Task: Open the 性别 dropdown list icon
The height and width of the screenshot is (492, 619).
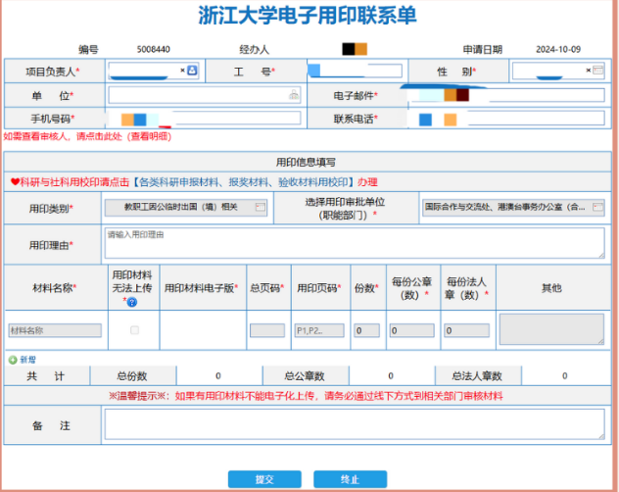Action: coord(597,71)
